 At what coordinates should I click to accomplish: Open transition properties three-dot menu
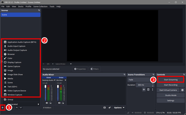click(153, 89)
